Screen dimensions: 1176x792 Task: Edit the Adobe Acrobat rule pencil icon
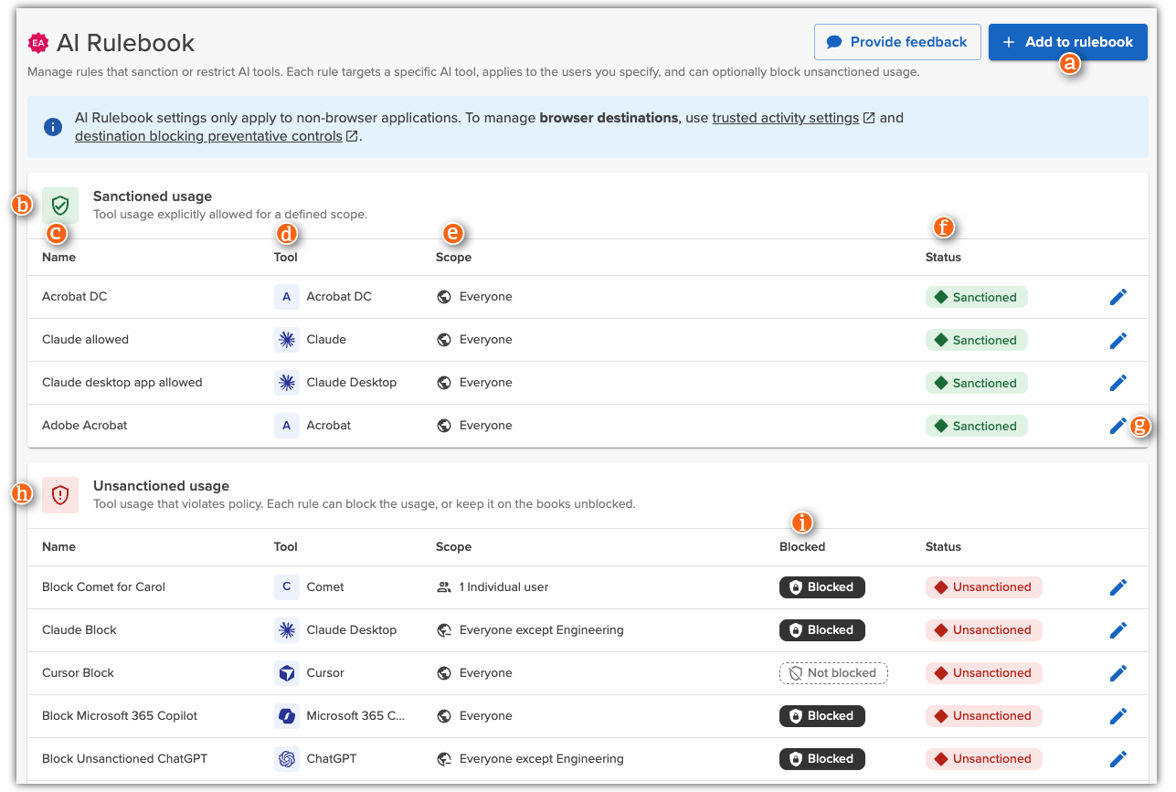pyautogui.click(x=1118, y=426)
